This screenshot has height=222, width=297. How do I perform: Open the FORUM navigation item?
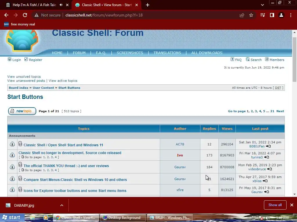(79, 53)
